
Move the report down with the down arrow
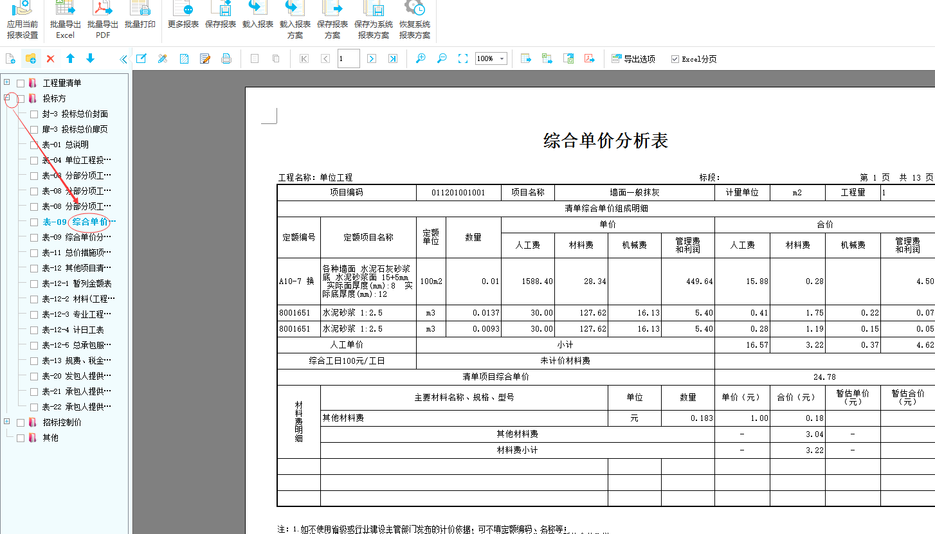(90, 58)
